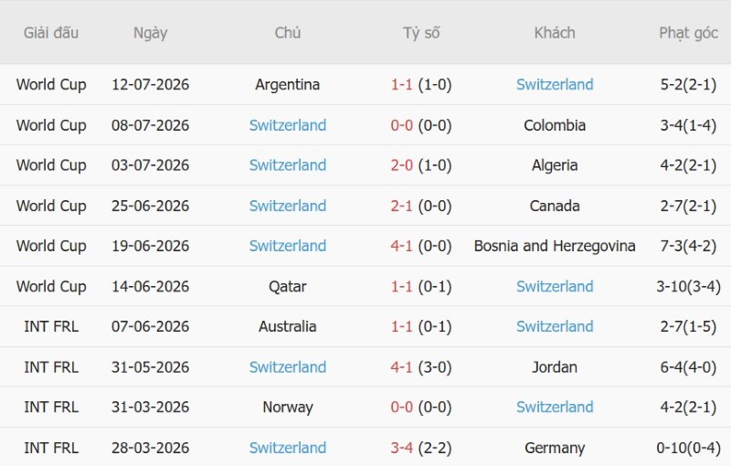Image resolution: width=731 pixels, height=466 pixels.
Task: Click Argentina home team name
Action: click(288, 84)
